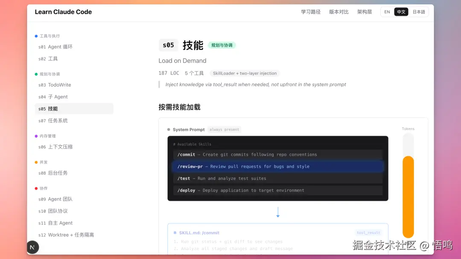The width and height of the screenshot is (461, 259).
Task: Switch the interface language to 日本語
Action: pyautogui.click(x=418, y=12)
